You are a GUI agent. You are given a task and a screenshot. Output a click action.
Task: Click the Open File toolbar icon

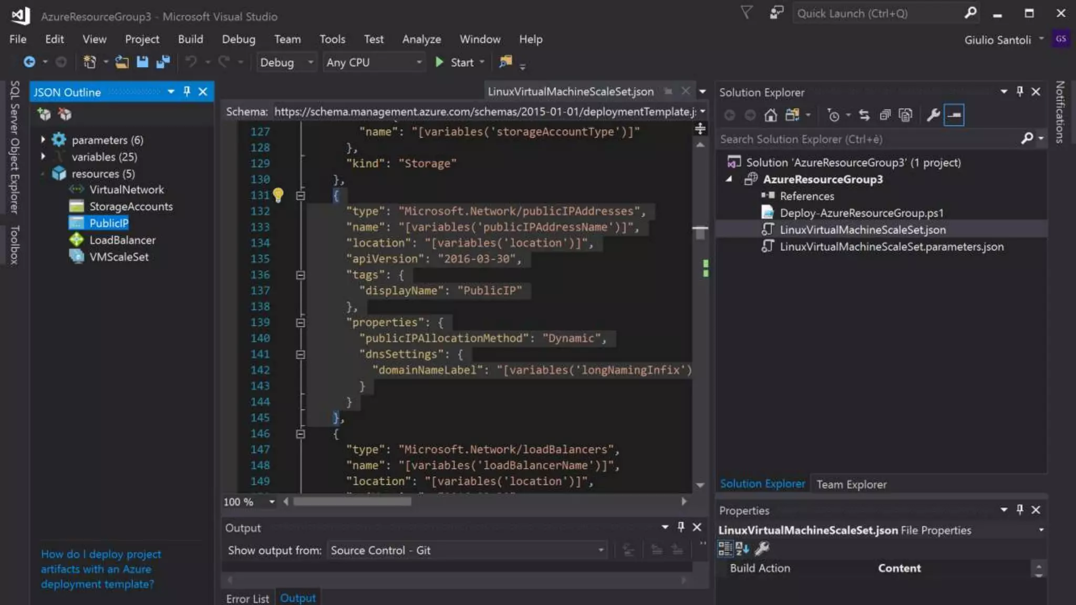tap(122, 62)
